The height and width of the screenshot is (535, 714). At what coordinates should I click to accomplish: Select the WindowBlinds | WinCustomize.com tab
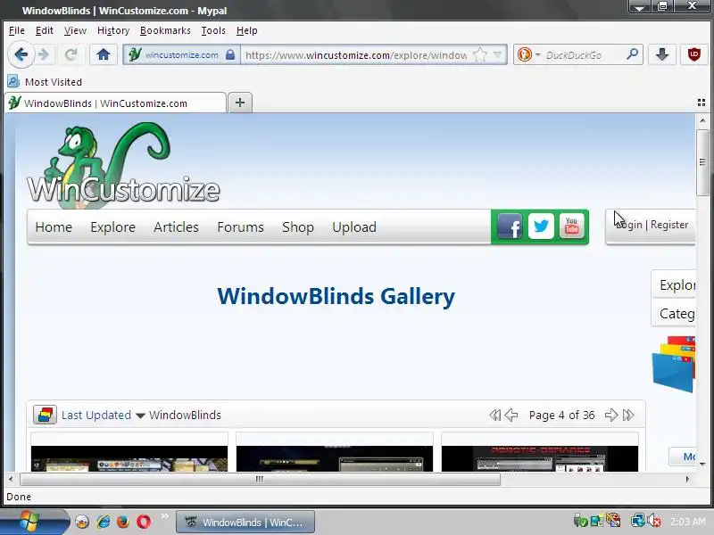point(115,103)
